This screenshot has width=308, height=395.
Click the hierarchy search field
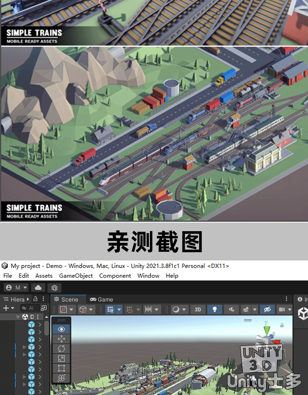[31, 308]
